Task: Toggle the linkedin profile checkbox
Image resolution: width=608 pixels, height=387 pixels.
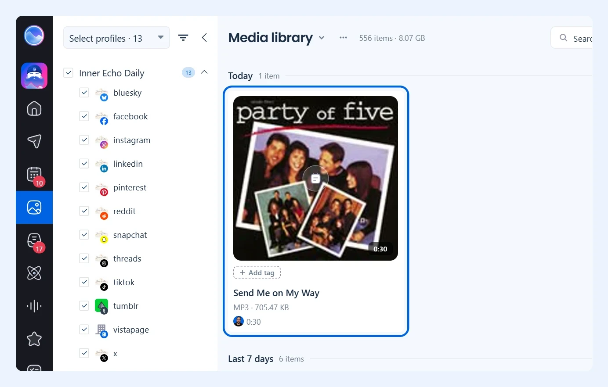Action: 84,164
